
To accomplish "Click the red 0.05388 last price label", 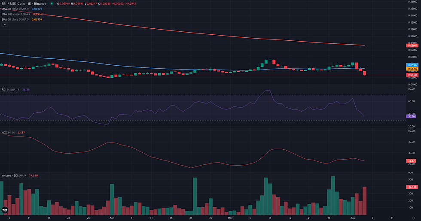I will (x=412, y=75).
